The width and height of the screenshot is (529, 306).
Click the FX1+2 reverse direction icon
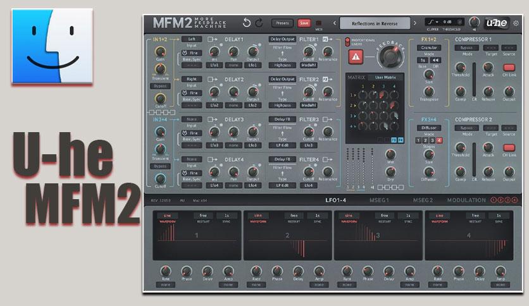point(435,60)
